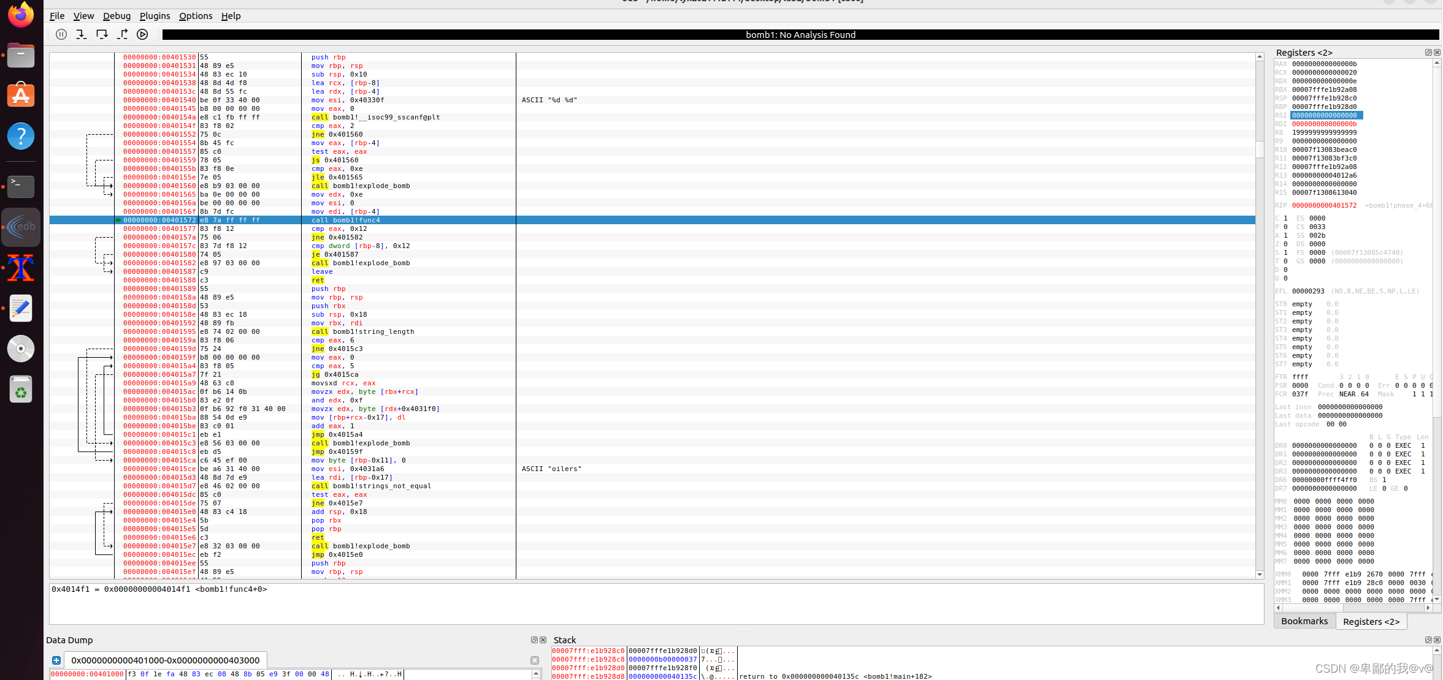This screenshot has width=1443, height=680.
Task: Click the RSI register value
Action: pyautogui.click(x=1326, y=115)
